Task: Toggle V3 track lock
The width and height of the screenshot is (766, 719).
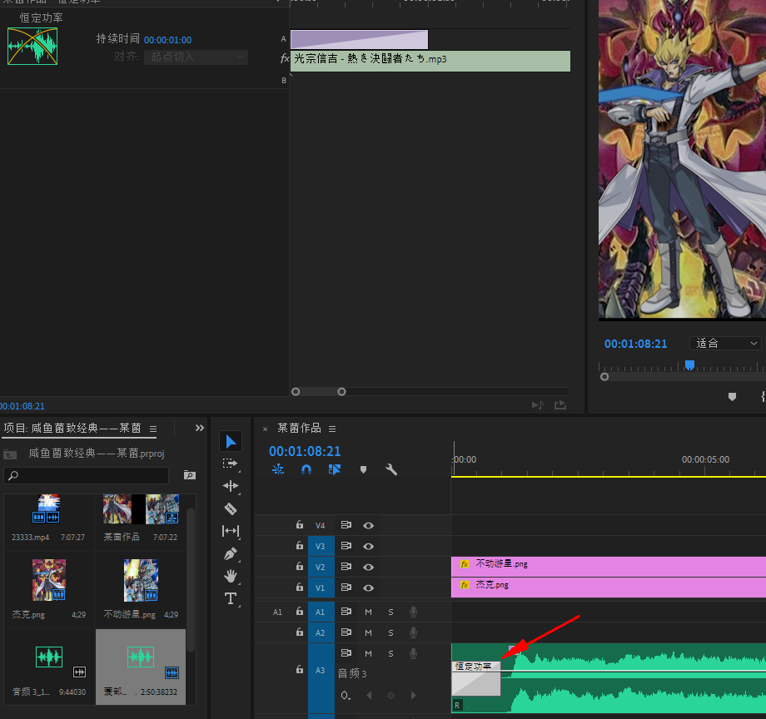Action: coord(300,546)
